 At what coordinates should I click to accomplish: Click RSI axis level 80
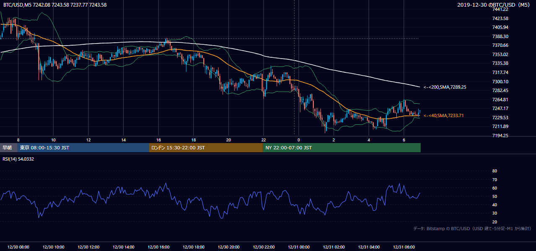(x=494, y=171)
